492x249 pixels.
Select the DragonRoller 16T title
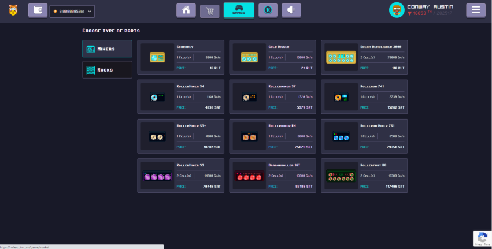click(x=284, y=165)
